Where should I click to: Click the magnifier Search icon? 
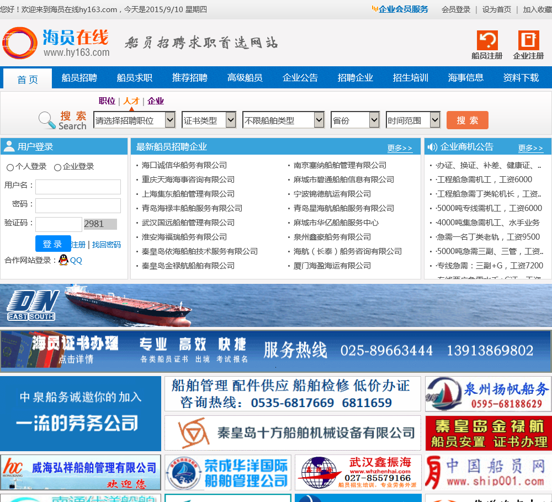coord(46,120)
